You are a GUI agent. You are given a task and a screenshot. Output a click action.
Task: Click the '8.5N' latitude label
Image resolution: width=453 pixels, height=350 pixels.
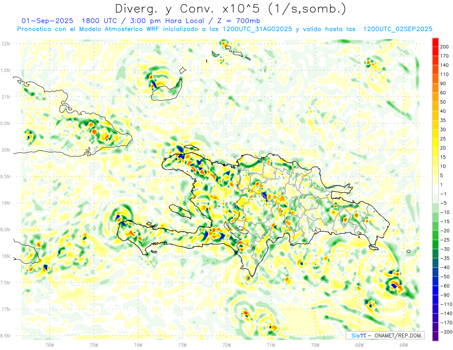pos(6,230)
